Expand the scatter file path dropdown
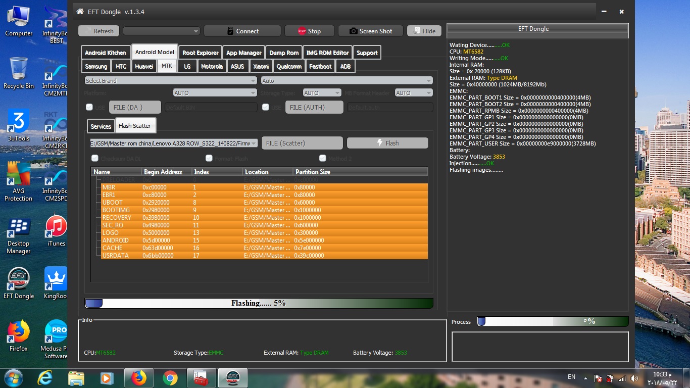The image size is (690, 388). 174,143
